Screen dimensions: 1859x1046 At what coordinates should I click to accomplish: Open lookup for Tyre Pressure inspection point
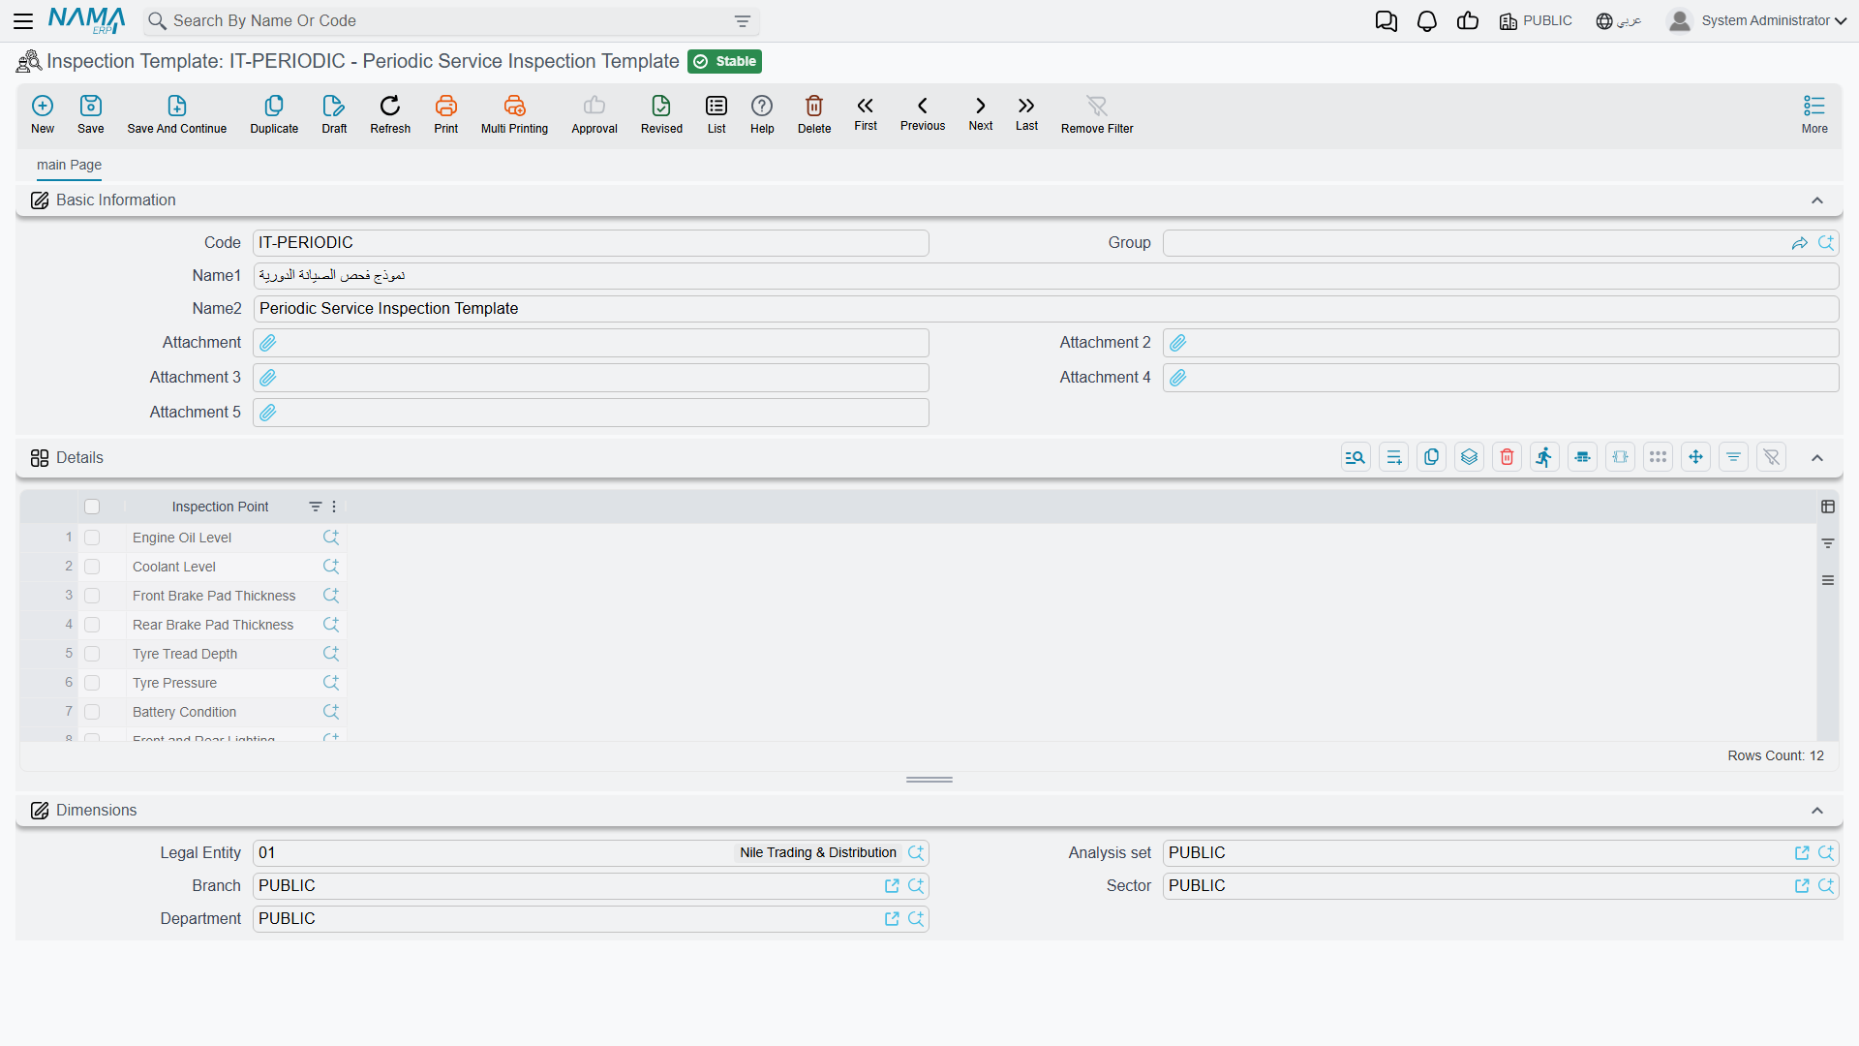coord(331,683)
